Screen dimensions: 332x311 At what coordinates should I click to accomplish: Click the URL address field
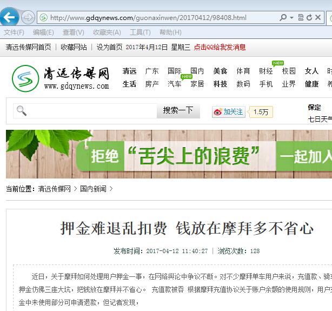tap(148, 18)
